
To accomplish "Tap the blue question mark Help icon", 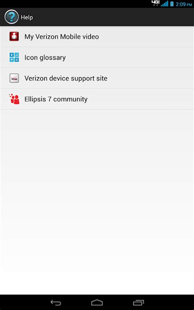I will tap(11, 17).
